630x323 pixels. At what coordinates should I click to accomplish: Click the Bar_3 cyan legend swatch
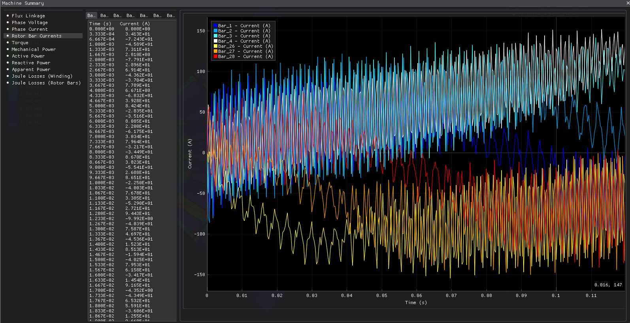[216, 36]
